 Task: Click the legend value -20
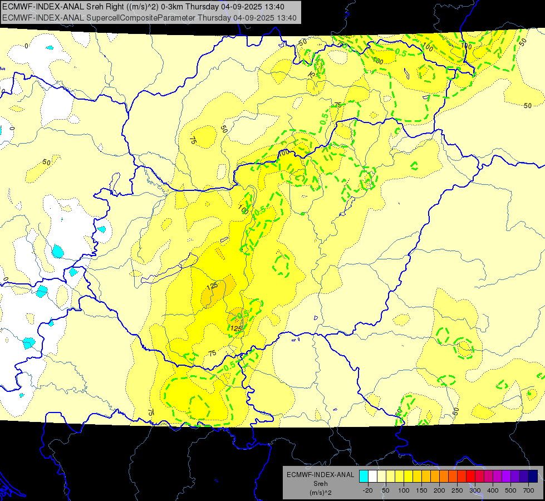[x=368, y=490]
